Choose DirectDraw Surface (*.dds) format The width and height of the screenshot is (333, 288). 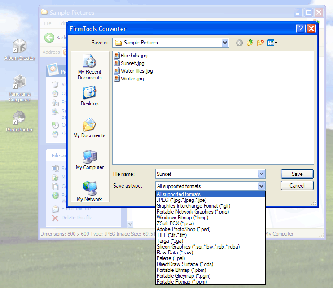point(210,264)
